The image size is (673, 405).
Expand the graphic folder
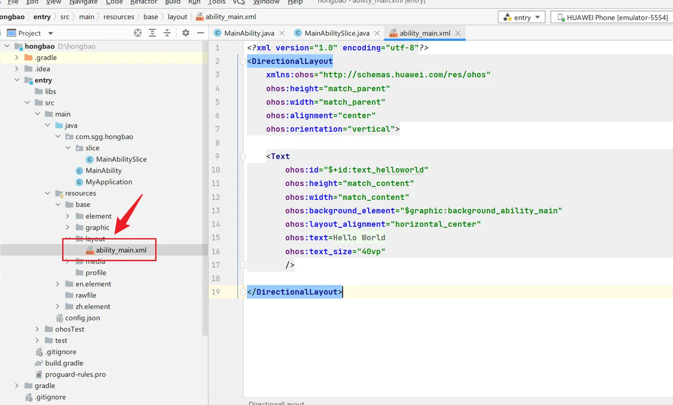pyautogui.click(x=68, y=227)
